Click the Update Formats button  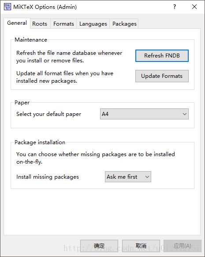tap(162, 76)
